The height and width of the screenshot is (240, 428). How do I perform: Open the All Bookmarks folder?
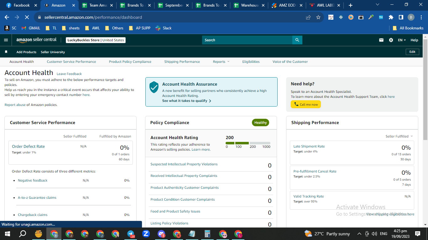coord(408,28)
